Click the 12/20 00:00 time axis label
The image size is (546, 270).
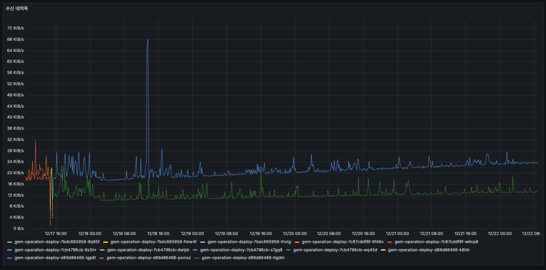click(x=295, y=234)
